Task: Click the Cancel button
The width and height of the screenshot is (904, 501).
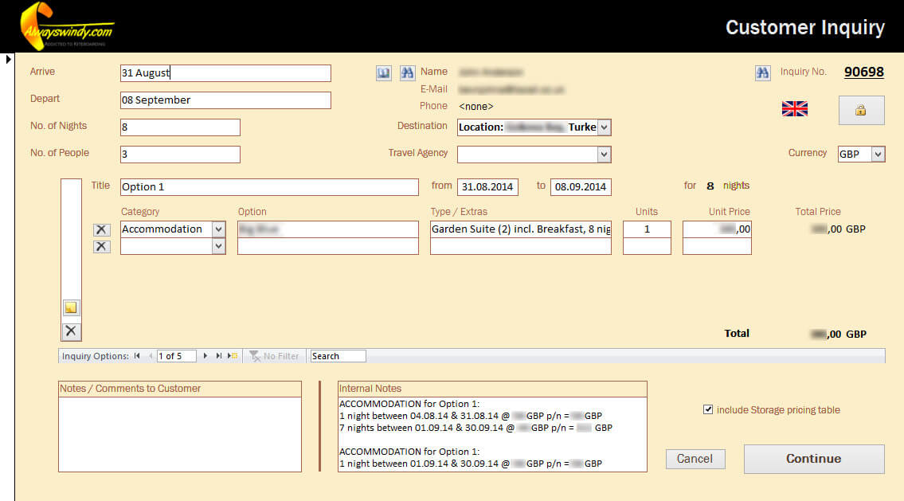Action: coord(695,459)
